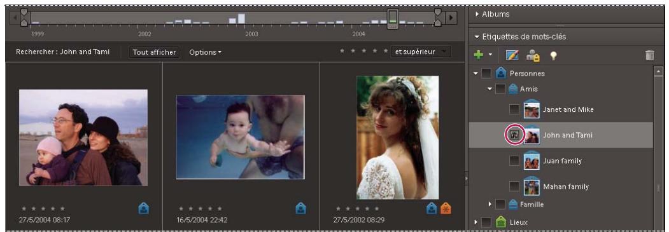
Task: Click the date text 16/5/2004 22:42
Action: 202,220
